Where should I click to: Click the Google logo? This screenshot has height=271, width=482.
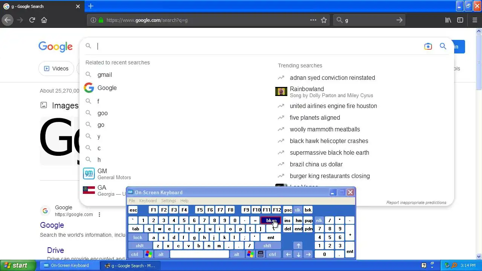point(55,46)
